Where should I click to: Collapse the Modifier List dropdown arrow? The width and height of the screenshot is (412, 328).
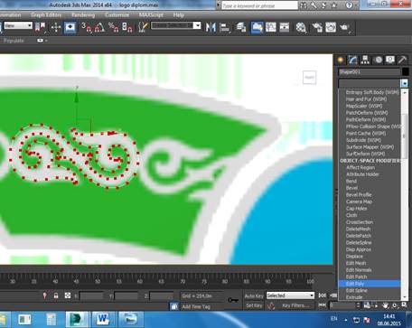(405, 83)
